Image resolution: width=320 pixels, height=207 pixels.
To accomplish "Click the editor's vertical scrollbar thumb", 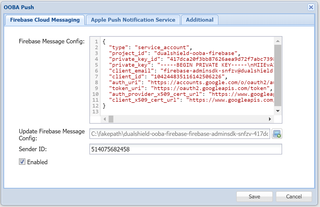I will (x=278, y=75).
